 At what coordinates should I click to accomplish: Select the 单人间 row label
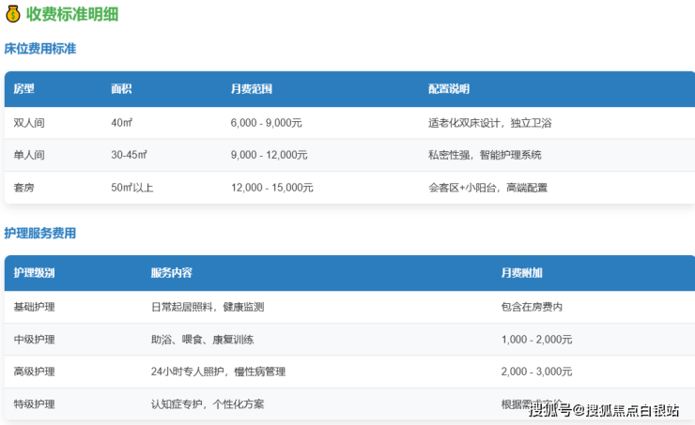coord(29,155)
